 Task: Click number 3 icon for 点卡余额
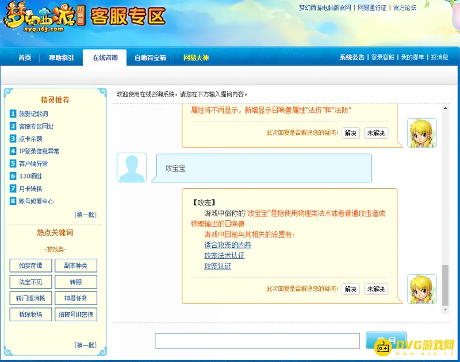(x=13, y=138)
